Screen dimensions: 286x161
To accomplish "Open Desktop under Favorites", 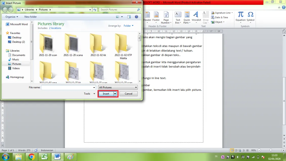I will point(15,38).
